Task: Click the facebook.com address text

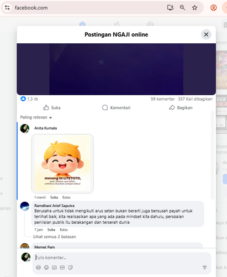Action: pos(31,8)
